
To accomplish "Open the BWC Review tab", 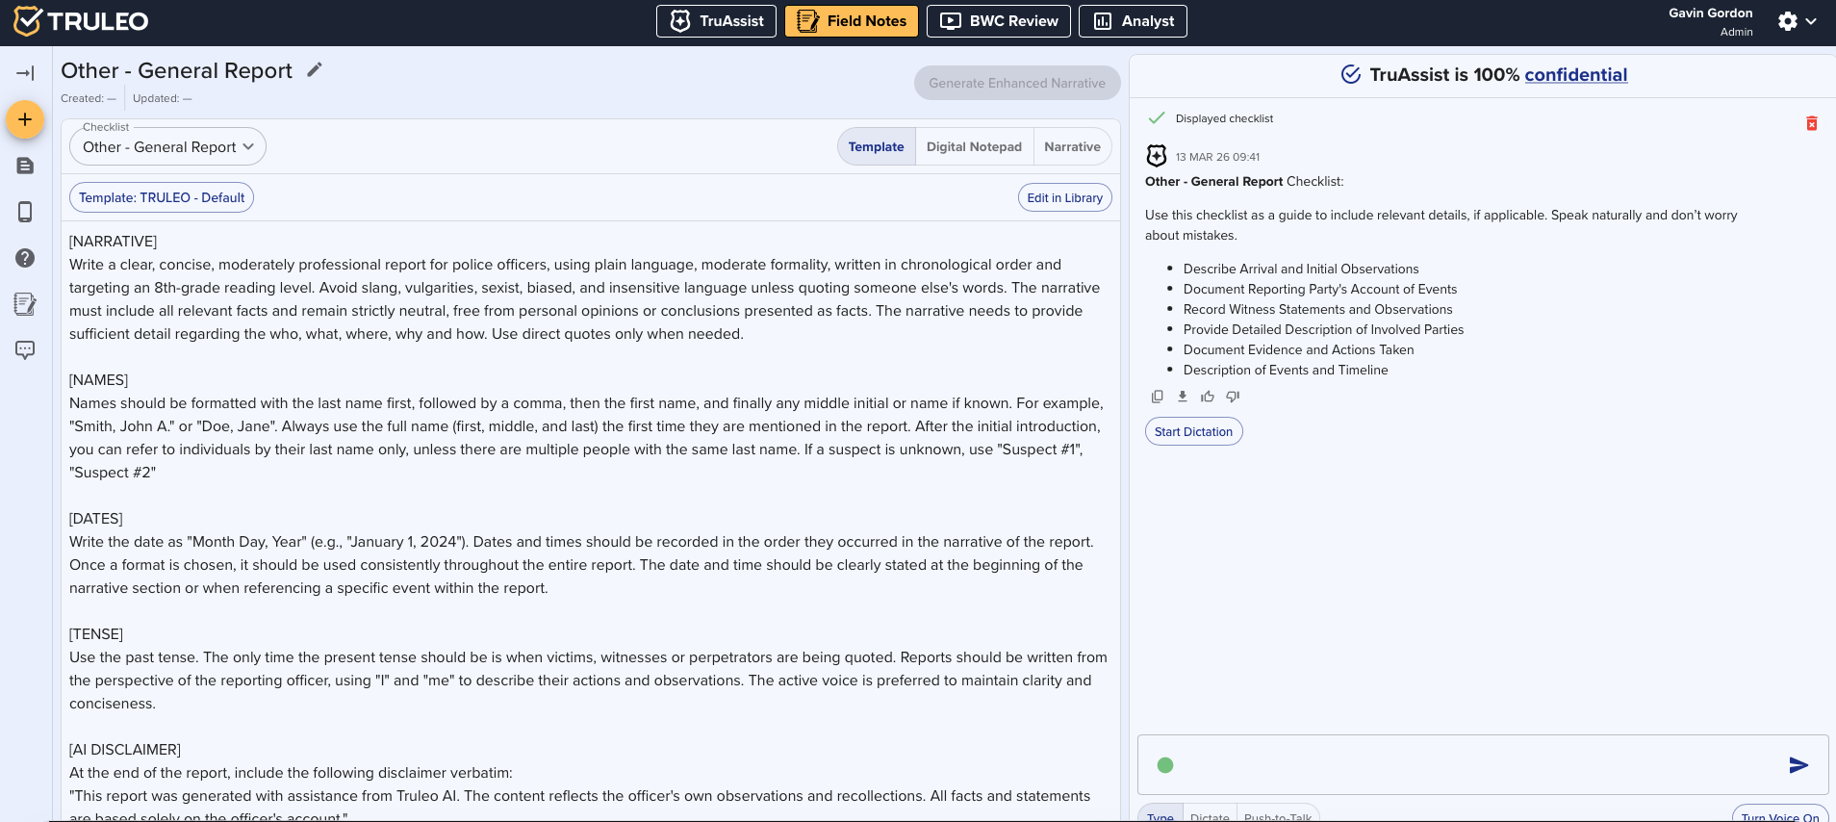I will point(998,21).
